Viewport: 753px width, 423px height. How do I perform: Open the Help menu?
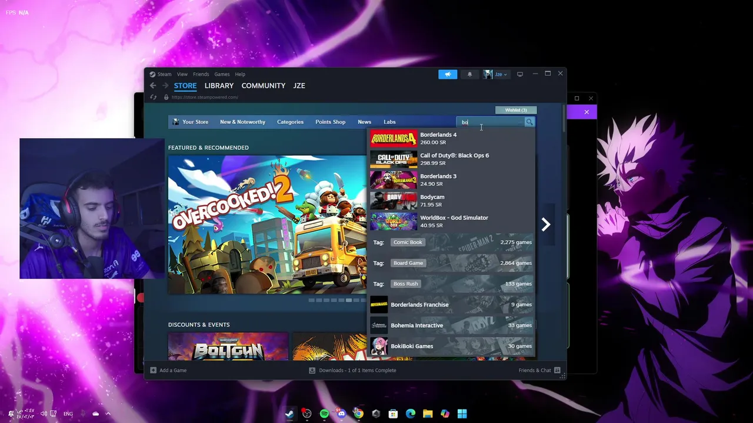(240, 74)
